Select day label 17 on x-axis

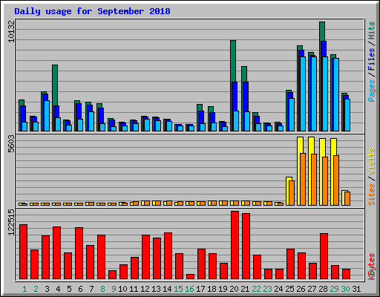200,289
